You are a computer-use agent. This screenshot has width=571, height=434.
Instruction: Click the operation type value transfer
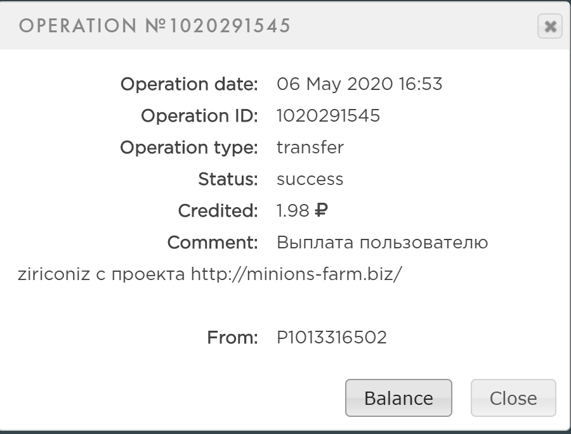coord(310,148)
